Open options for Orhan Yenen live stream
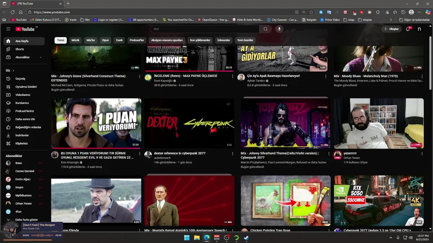 pos(422,154)
